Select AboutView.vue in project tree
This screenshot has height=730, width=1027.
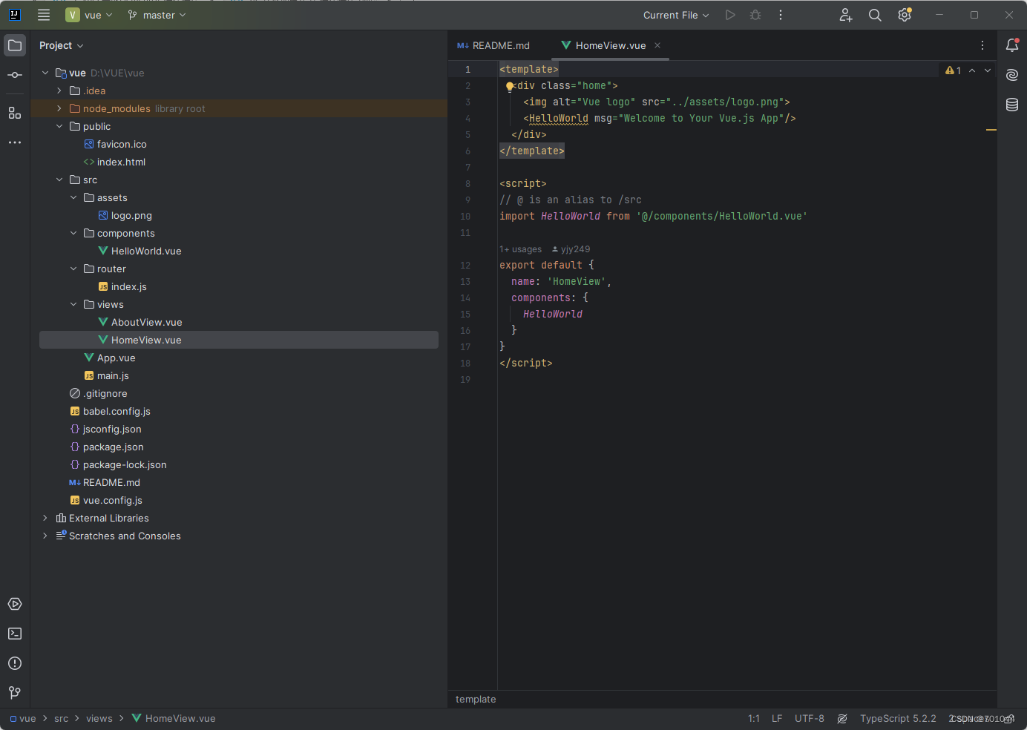(x=146, y=322)
